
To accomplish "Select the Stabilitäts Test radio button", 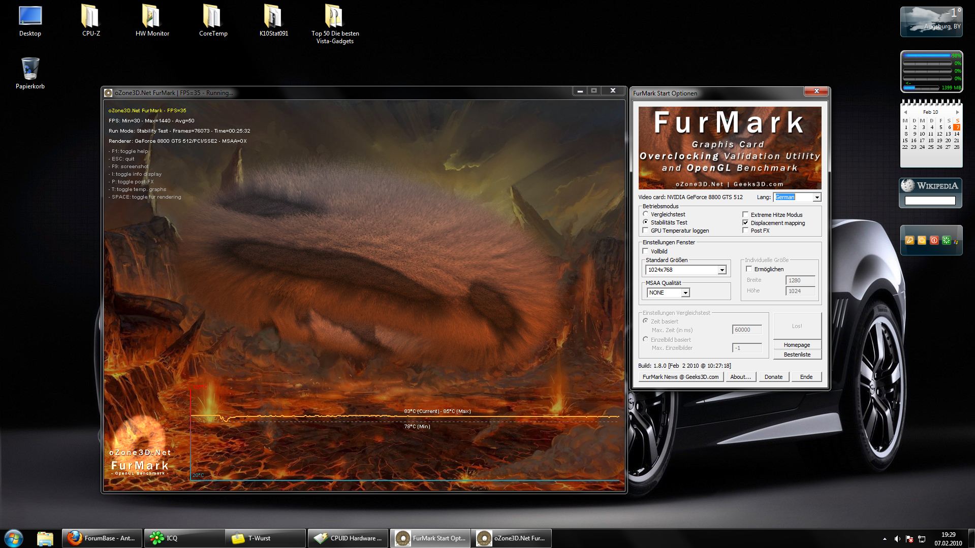I will [646, 222].
